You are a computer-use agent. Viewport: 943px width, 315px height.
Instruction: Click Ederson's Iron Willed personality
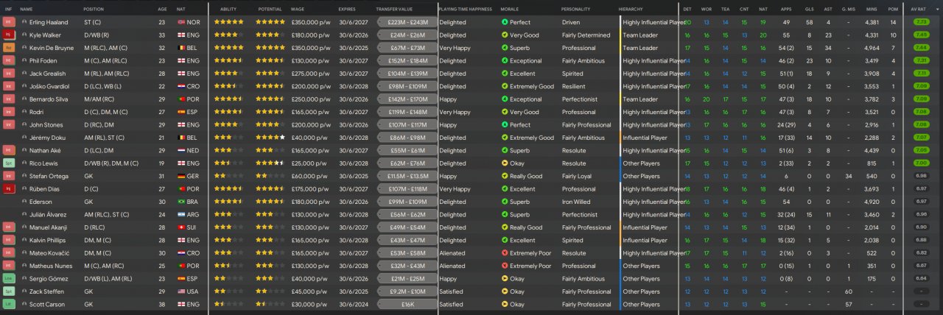point(576,202)
